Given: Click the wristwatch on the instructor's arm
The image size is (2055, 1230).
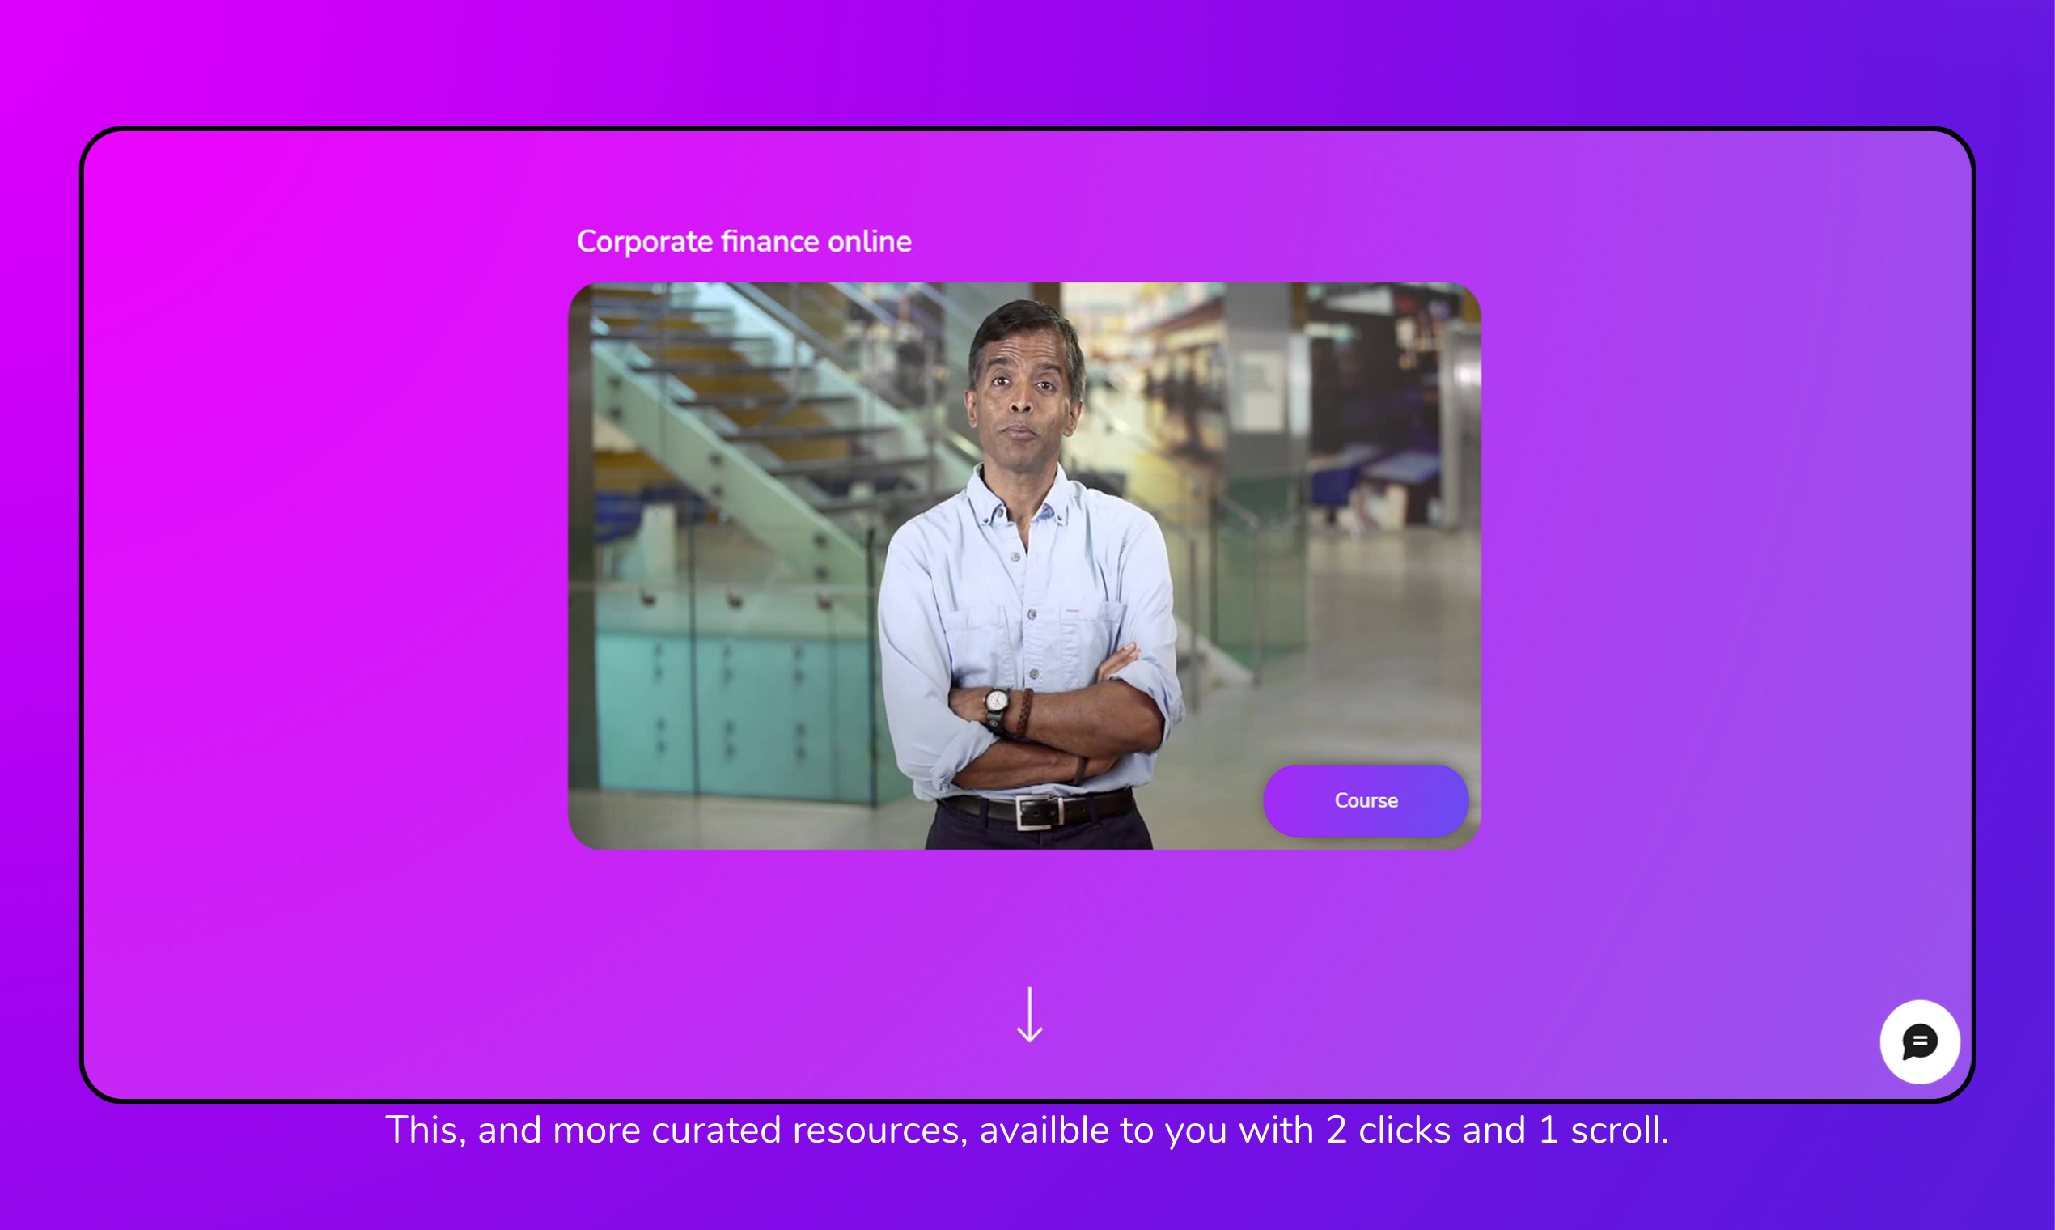Looking at the screenshot, I should coord(996,703).
